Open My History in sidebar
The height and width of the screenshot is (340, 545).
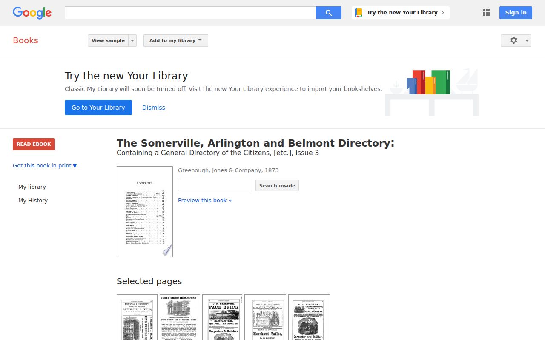tap(33, 201)
